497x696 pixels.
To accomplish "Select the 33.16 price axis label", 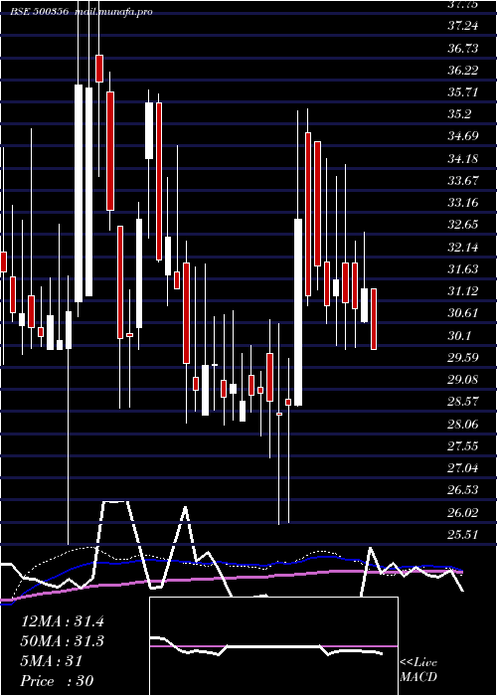I will tap(463, 203).
